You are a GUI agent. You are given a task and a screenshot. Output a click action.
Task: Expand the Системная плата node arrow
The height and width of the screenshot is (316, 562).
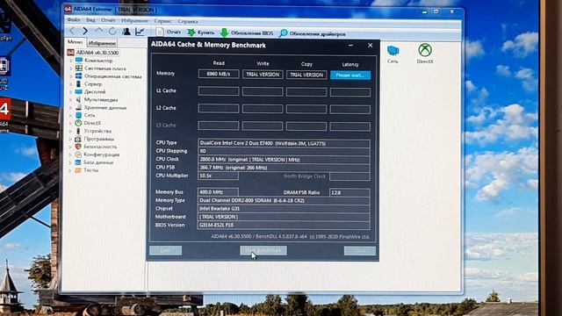click(x=71, y=68)
